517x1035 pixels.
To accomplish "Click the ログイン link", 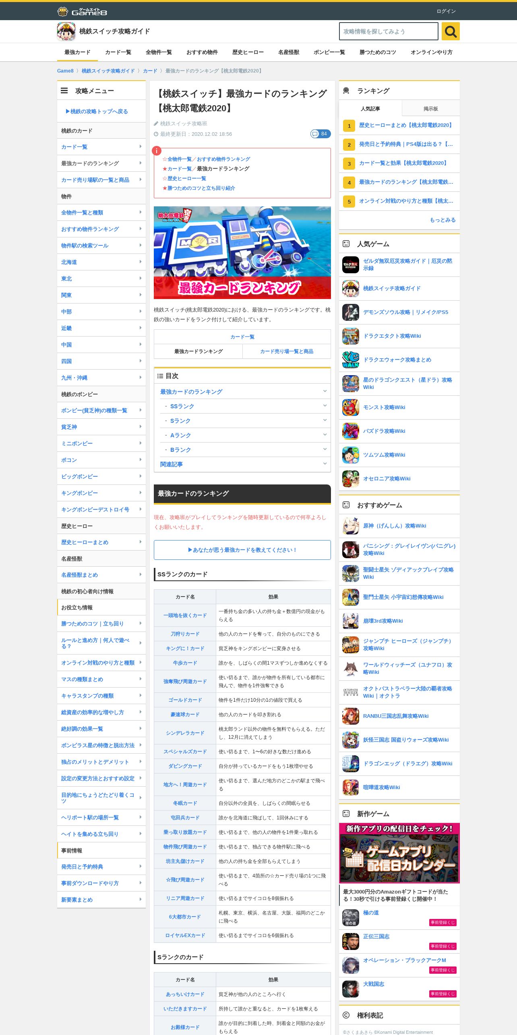I will (x=446, y=11).
